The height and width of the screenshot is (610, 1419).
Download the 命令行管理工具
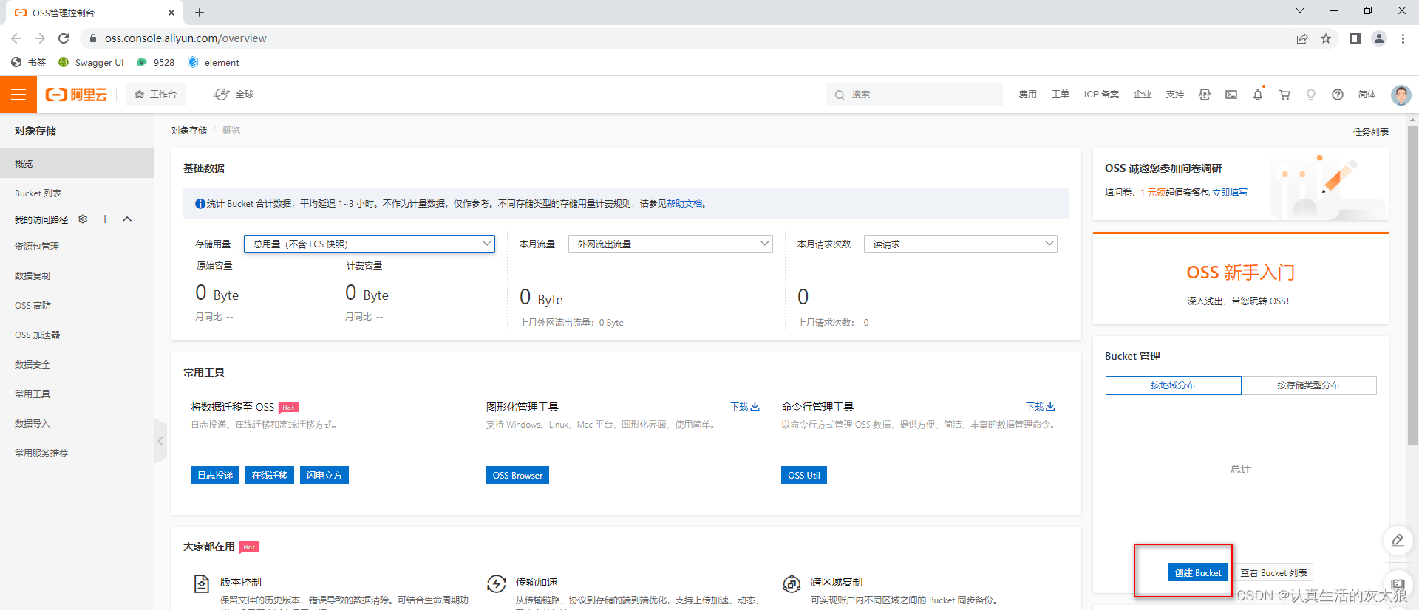point(1041,407)
